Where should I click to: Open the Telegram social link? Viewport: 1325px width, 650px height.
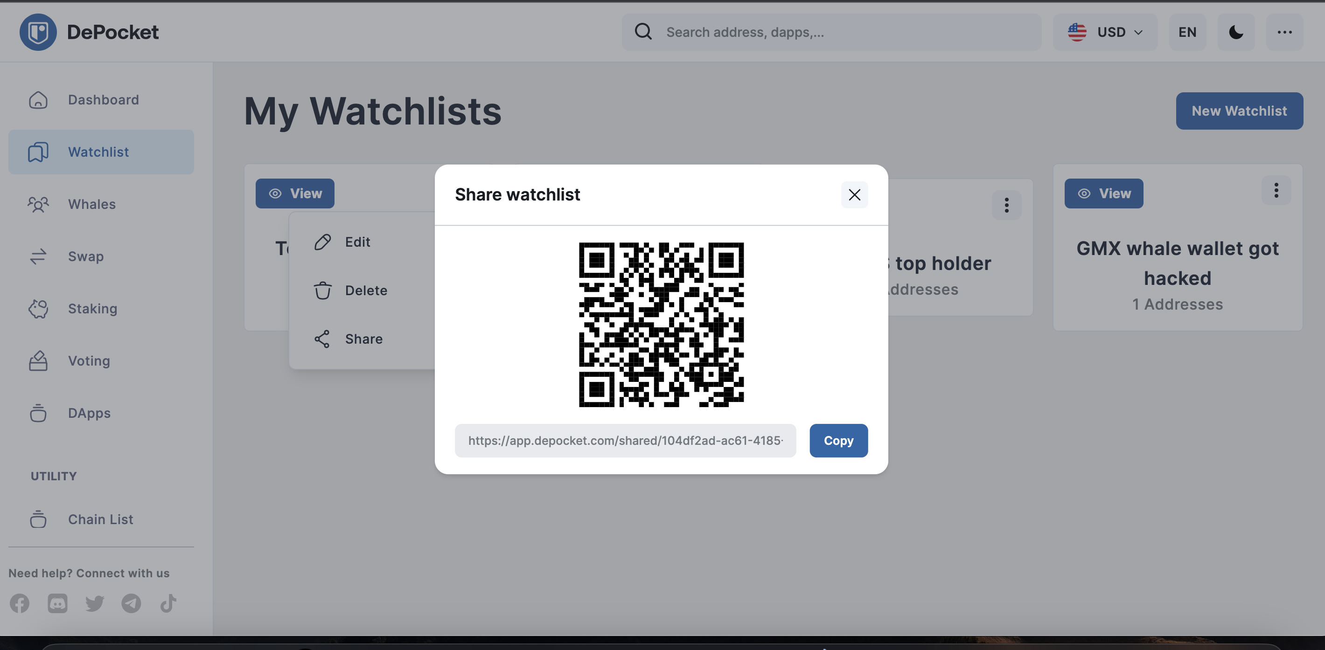pyautogui.click(x=131, y=603)
